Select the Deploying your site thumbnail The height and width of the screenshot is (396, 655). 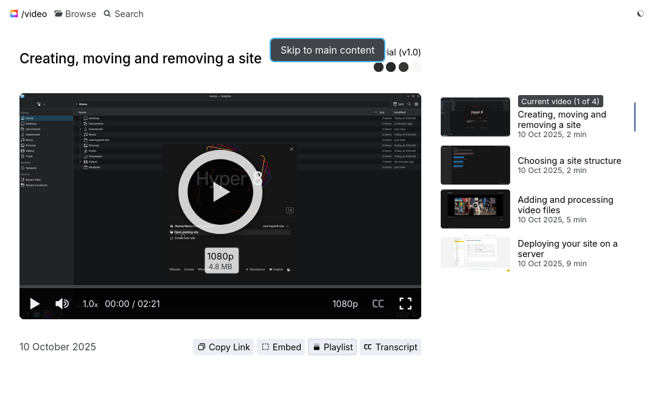point(475,253)
